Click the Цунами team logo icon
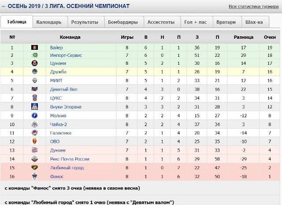The width and height of the screenshot is (282, 205). (x=34, y=63)
